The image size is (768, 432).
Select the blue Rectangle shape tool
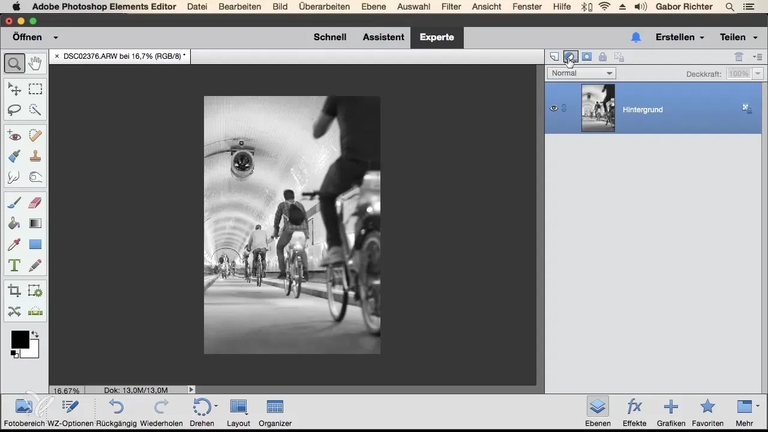click(35, 244)
